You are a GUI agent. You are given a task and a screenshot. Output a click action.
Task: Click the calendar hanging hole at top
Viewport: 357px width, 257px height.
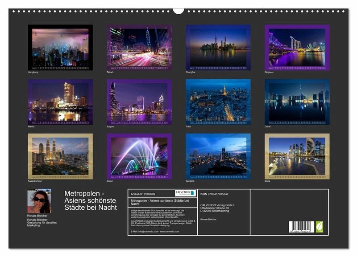click(178, 11)
